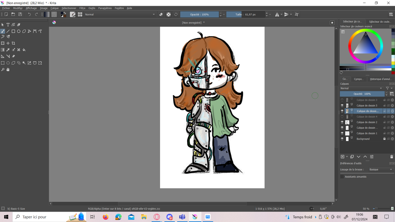Click the horizontal mirror tool icon
The height and width of the screenshot is (222, 395).
tap(277, 14)
